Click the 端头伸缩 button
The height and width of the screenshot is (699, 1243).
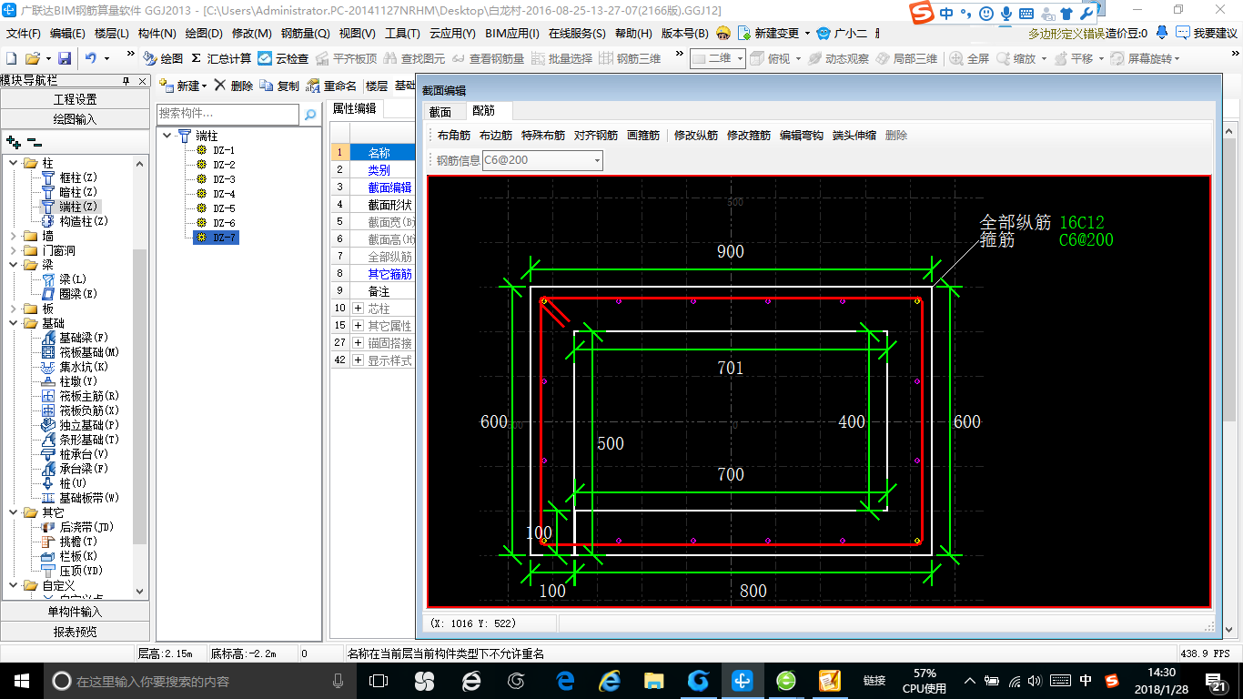tap(854, 136)
